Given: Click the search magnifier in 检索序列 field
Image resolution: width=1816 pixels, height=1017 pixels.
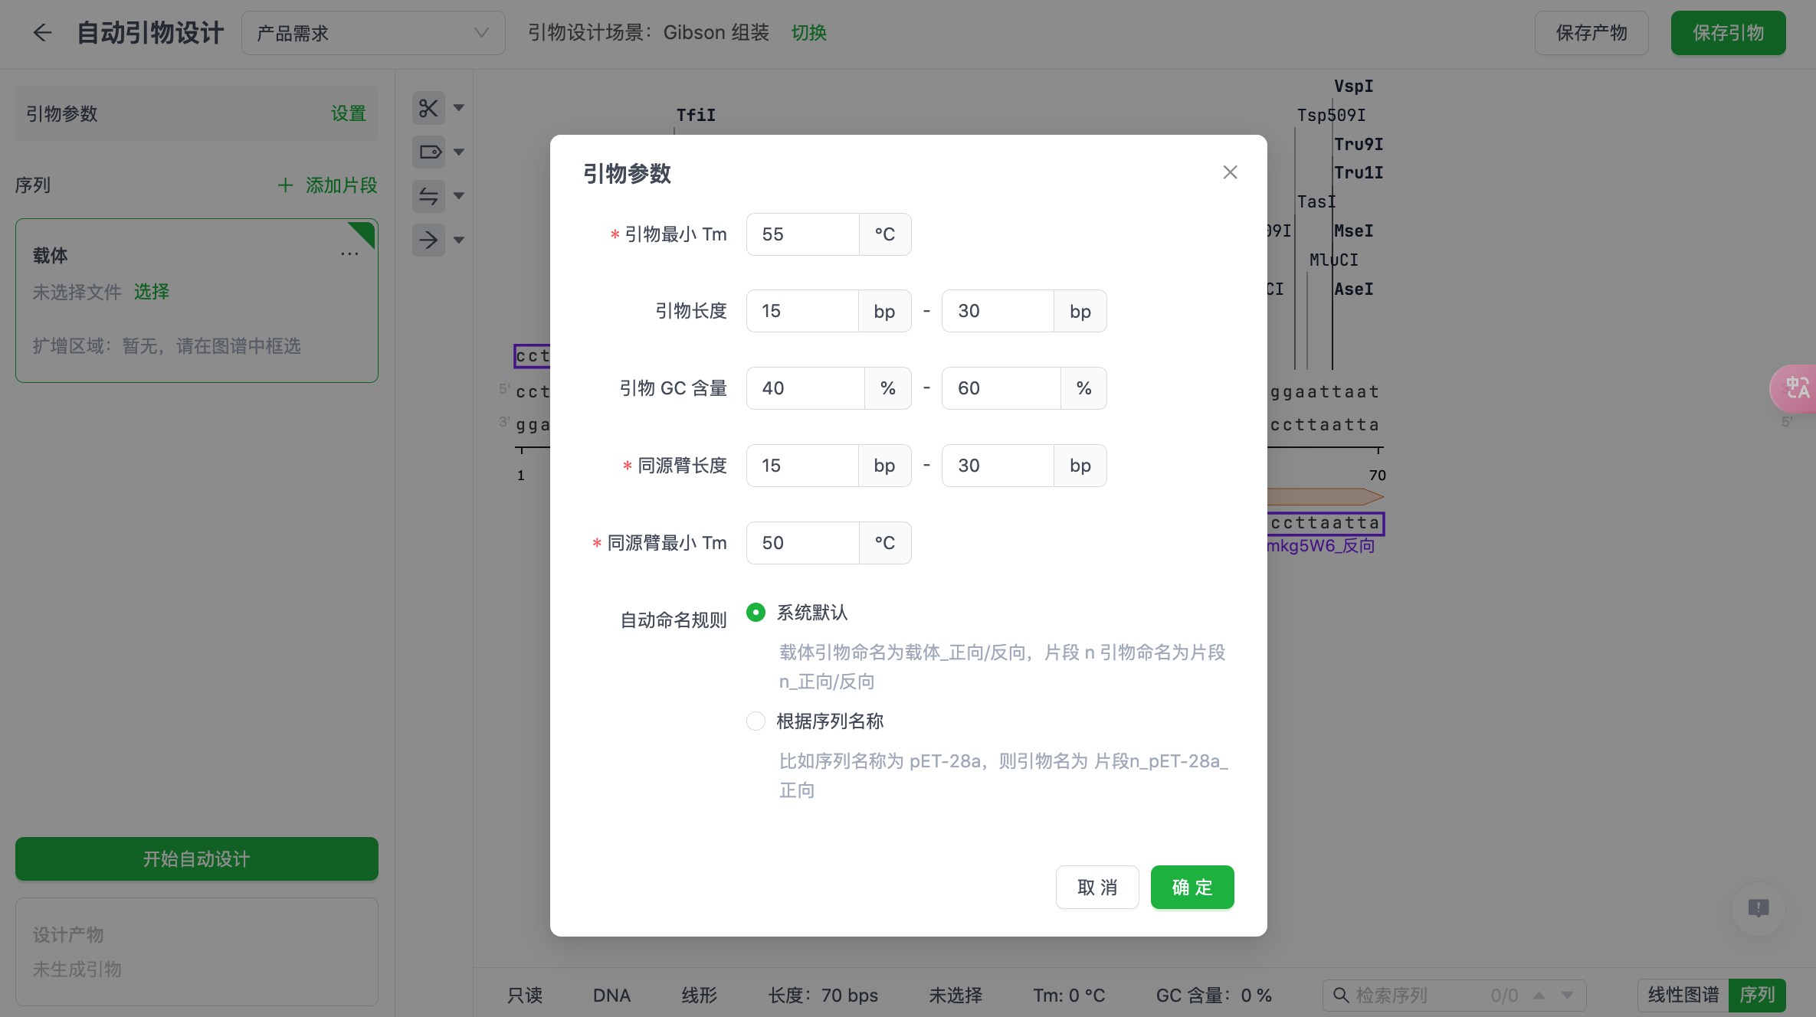Looking at the screenshot, I should coord(1341,995).
